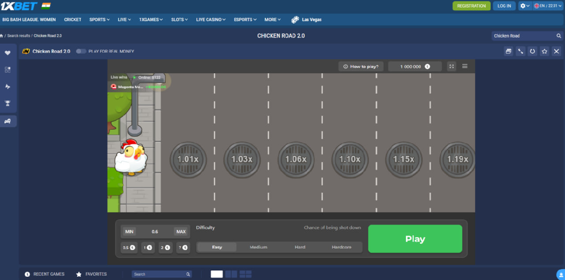Image resolution: width=565 pixels, height=280 pixels.
Task: Select CRICKET in the top menu
Action: tap(73, 19)
